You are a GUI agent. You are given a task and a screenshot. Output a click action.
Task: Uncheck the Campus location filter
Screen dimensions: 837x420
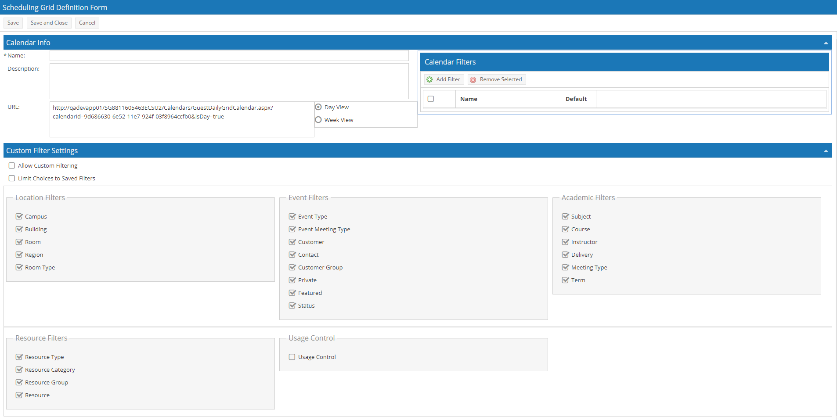tap(19, 216)
